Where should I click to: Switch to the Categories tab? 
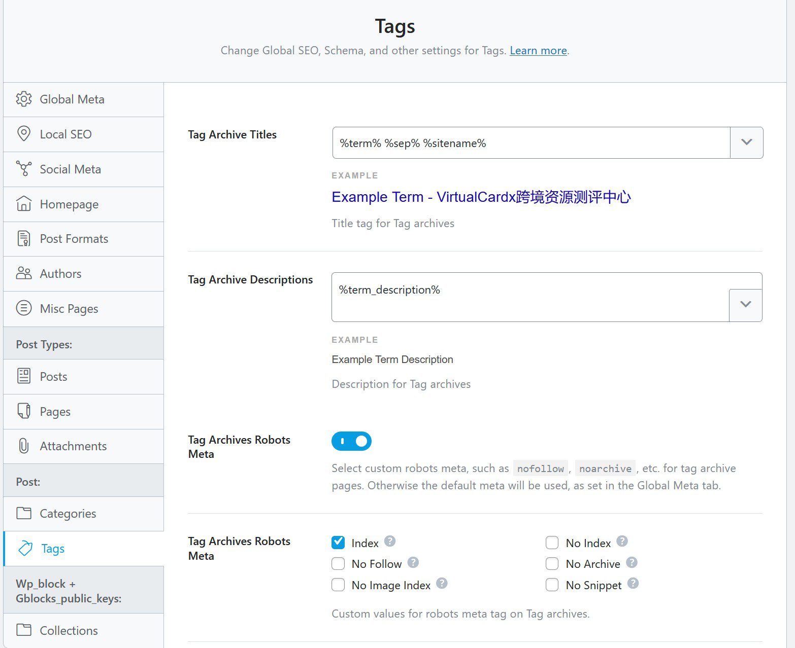83,513
